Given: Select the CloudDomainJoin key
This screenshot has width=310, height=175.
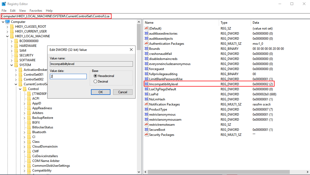Looking at the screenshot, I should pyautogui.click(x=45, y=146).
